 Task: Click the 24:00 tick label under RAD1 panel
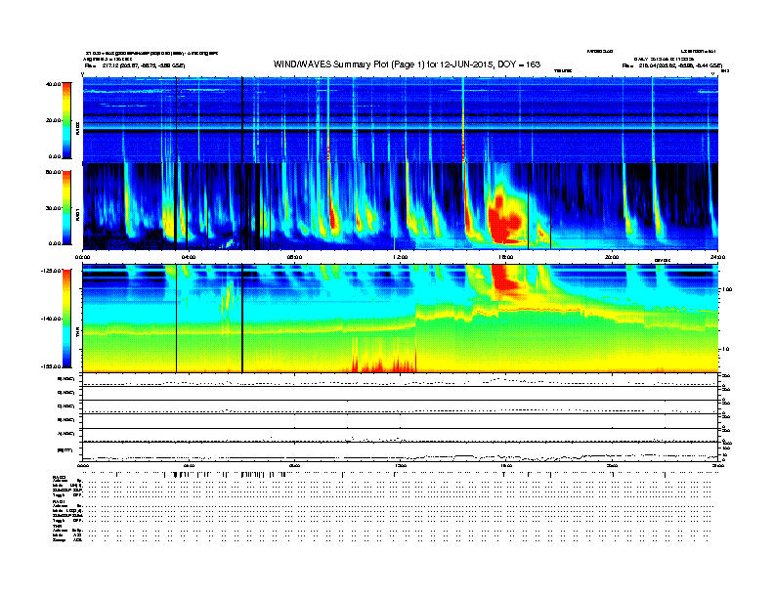(x=717, y=257)
